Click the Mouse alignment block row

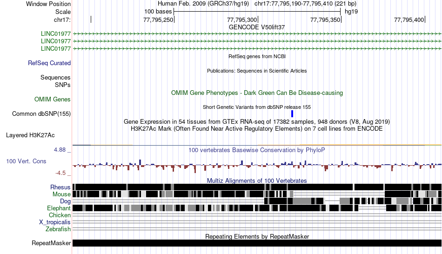[x=257, y=194]
